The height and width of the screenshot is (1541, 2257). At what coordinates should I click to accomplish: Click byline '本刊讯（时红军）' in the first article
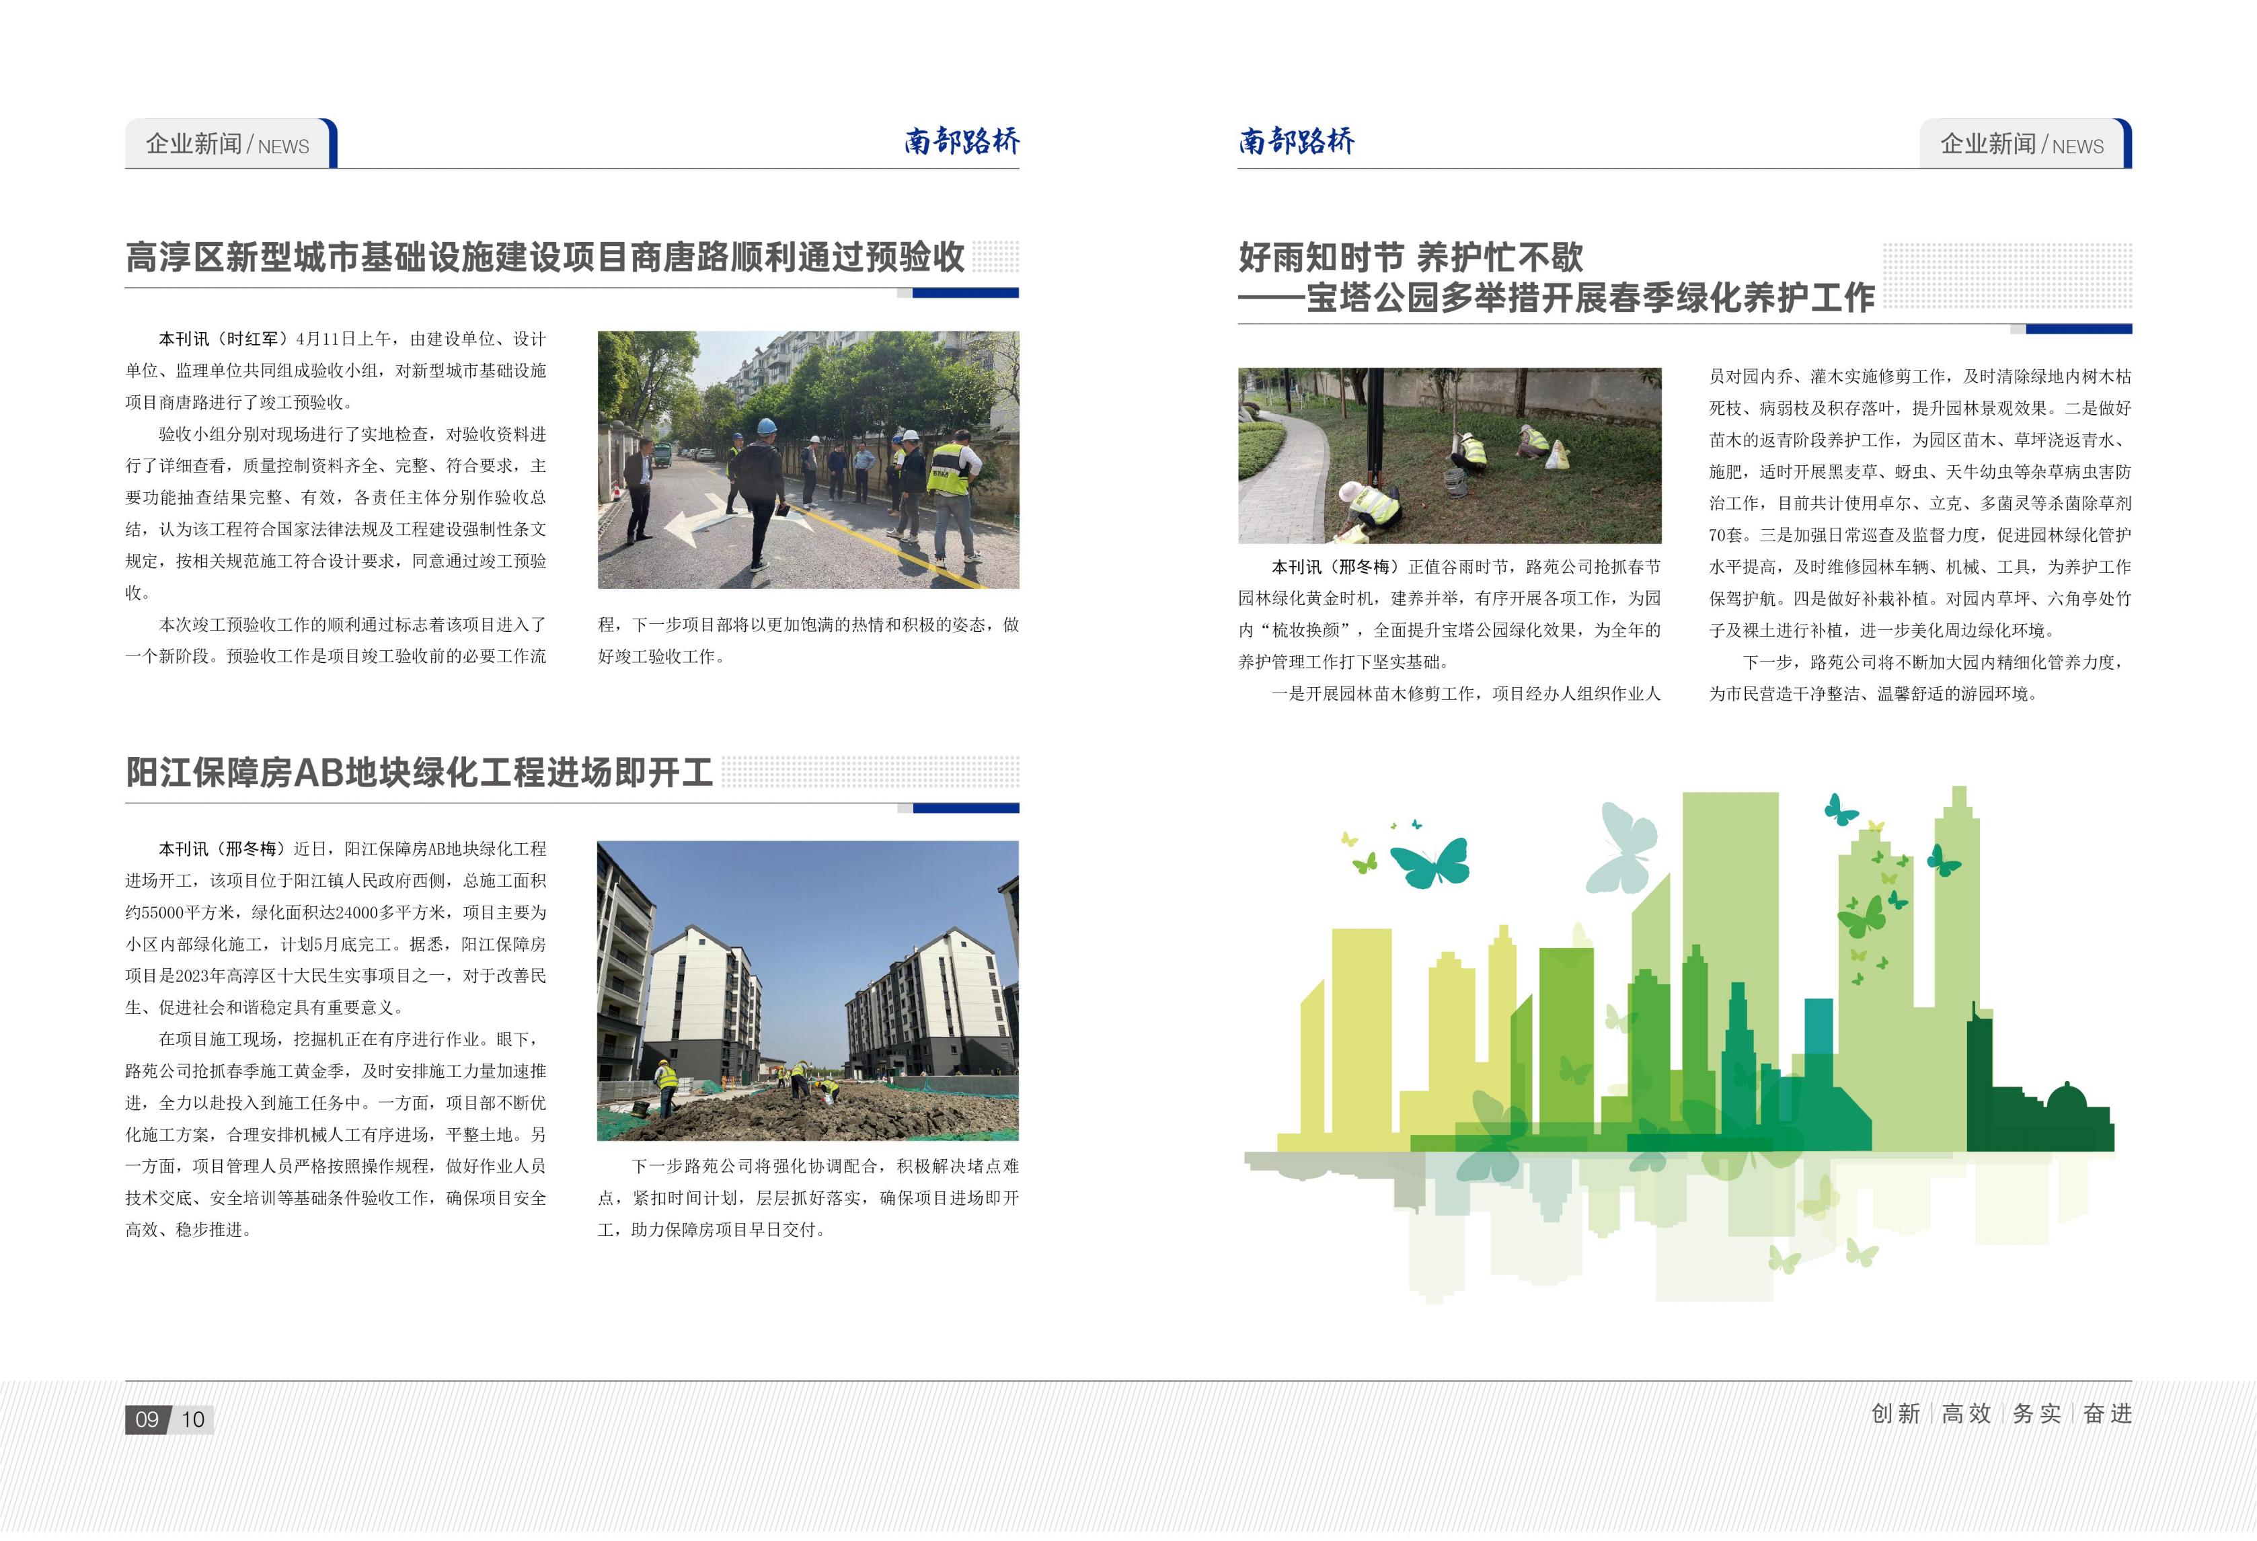point(225,339)
